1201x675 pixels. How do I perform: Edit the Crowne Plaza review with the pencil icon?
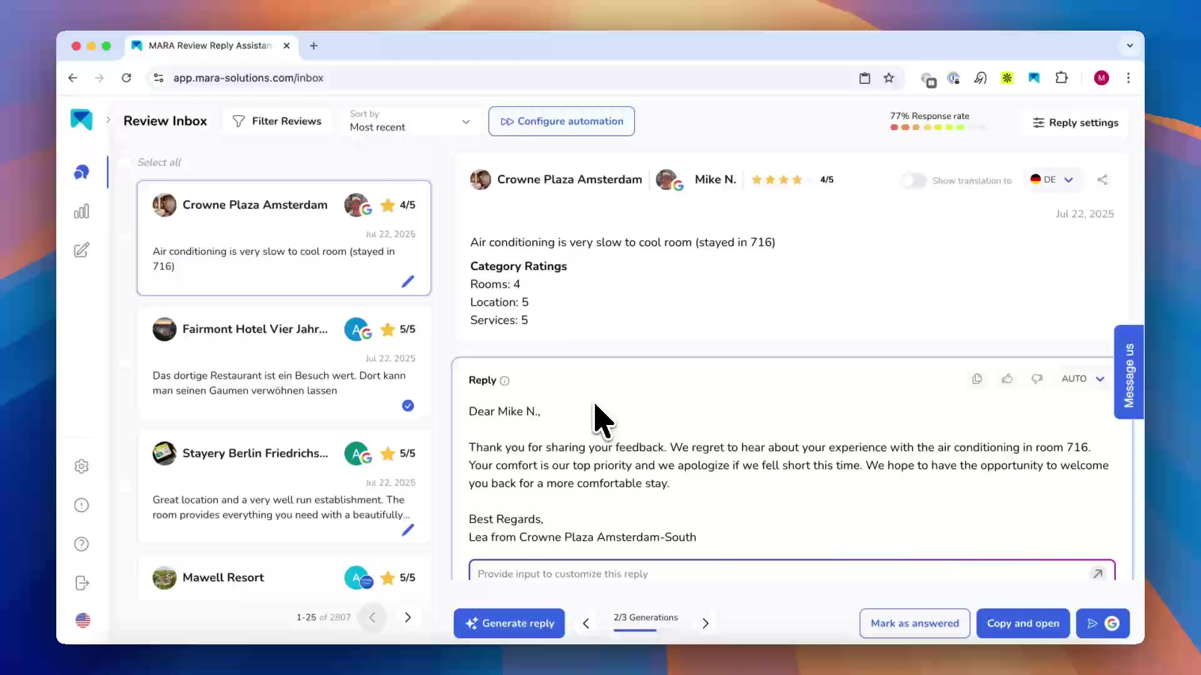(x=408, y=281)
